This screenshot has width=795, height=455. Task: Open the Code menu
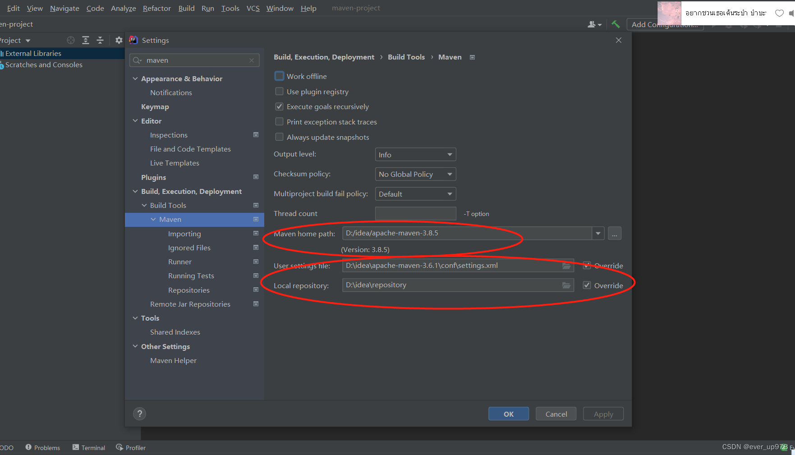[95, 8]
